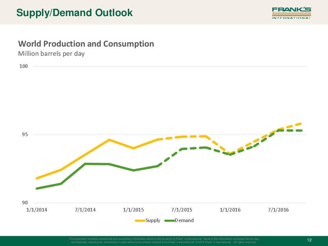Click the 1/1/2014 x-axis label
Viewport: 328px width, 246px height.
click(36, 210)
